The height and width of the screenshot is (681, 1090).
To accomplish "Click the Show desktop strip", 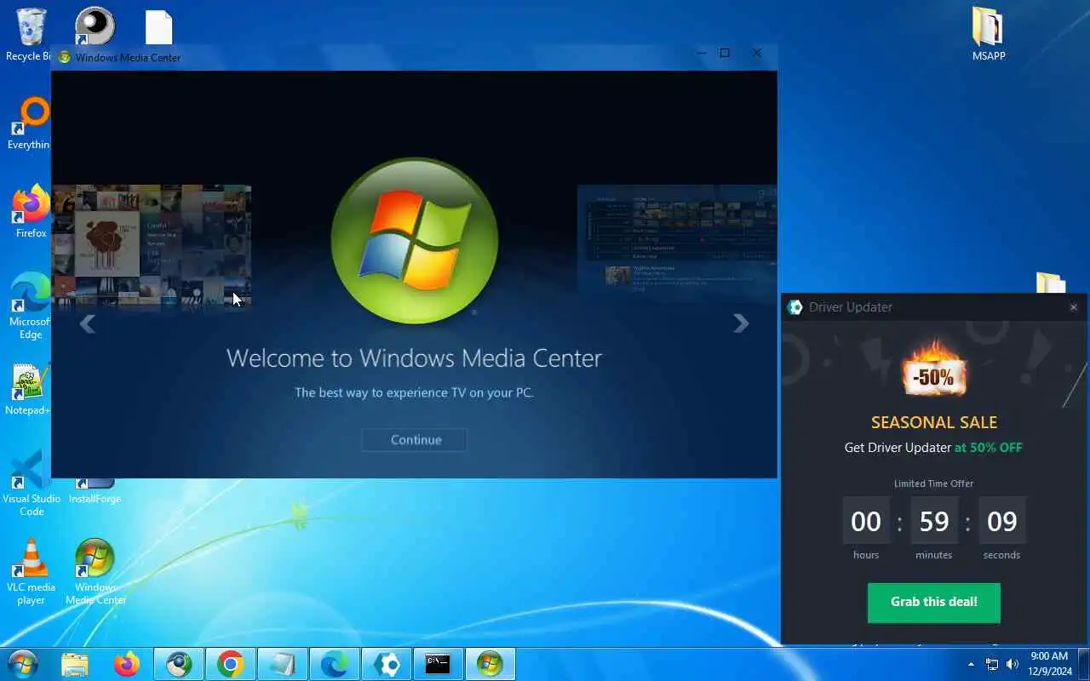I will pyautogui.click(x=1083, y=664).
